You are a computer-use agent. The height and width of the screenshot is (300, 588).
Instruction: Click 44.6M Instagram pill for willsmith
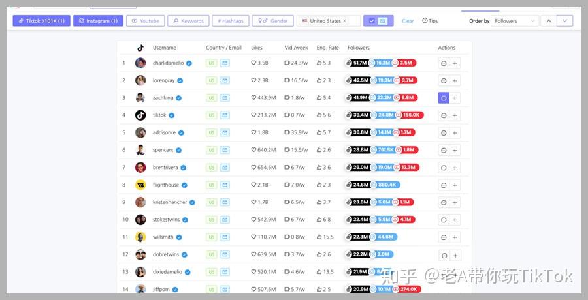click(383, 237)
